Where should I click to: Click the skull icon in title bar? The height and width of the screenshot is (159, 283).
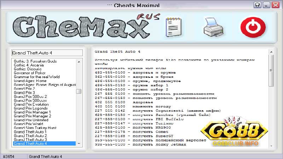click(258, 5)
